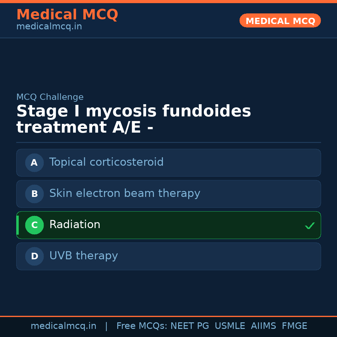Select the UVB therapy answer text
337x337 pixels.
[84, 256]
